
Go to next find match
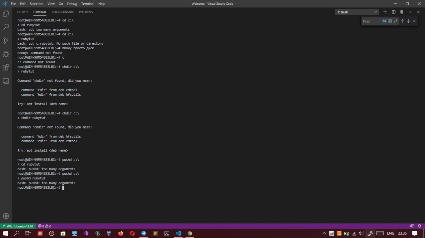tap(409, 21)
